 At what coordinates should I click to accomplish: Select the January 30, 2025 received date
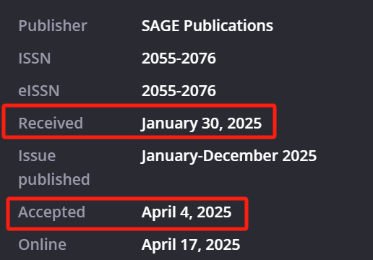(202, 123)
